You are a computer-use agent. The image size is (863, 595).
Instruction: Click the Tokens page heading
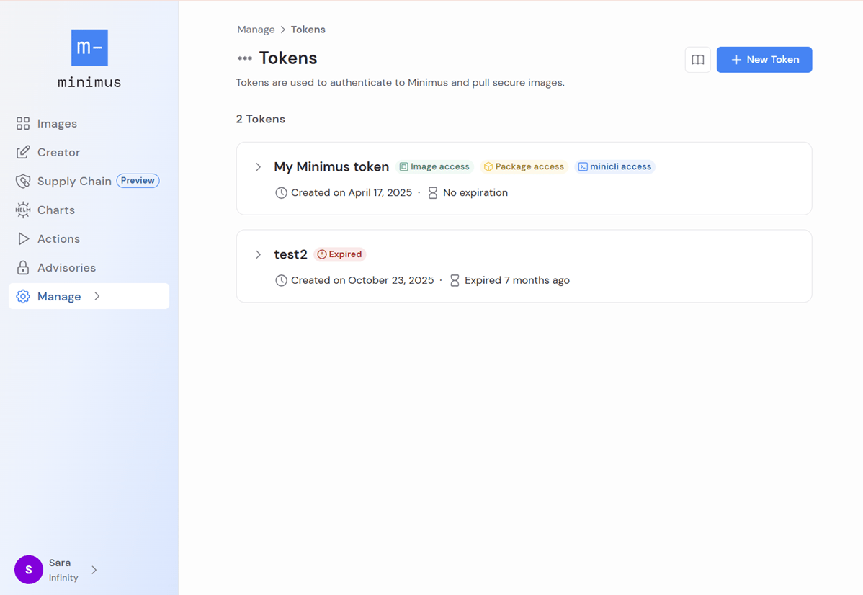[288, 58]
